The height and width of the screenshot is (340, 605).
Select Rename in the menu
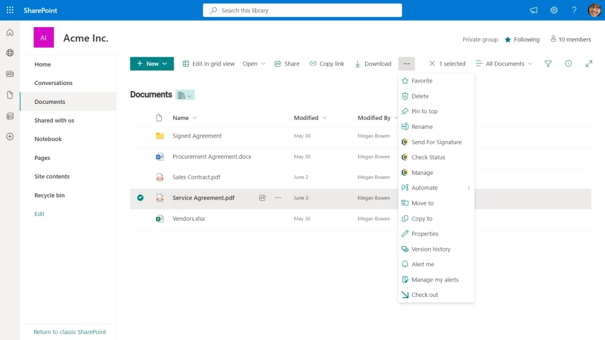click(436, 126)
